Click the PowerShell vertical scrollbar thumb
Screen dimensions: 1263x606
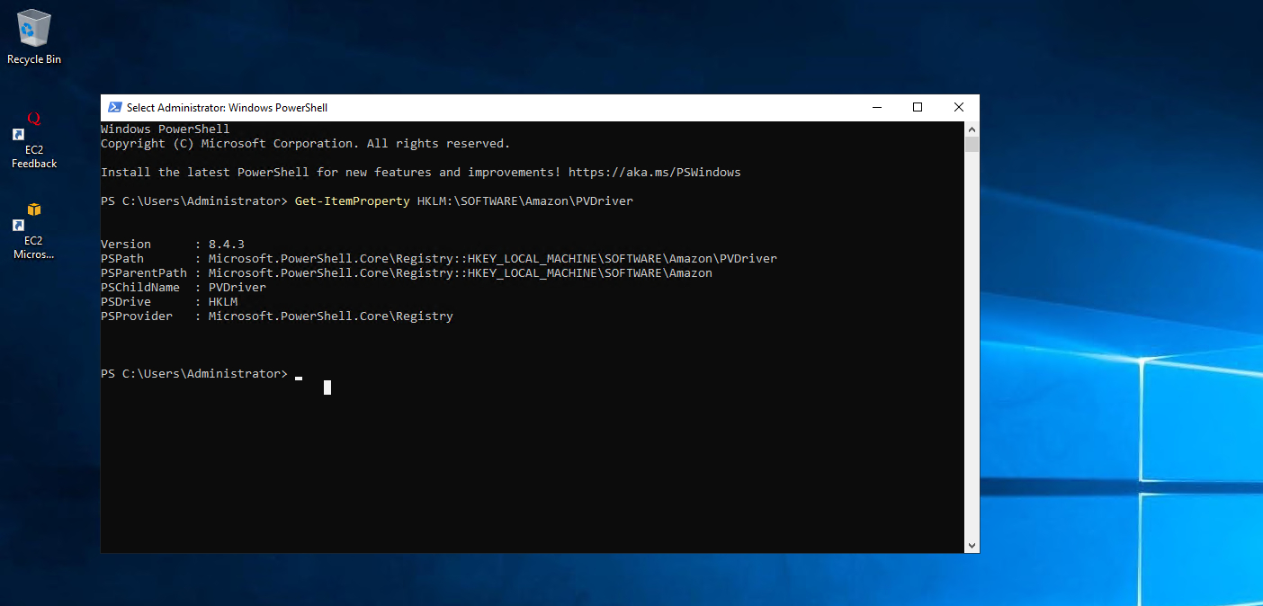(972, 144)
